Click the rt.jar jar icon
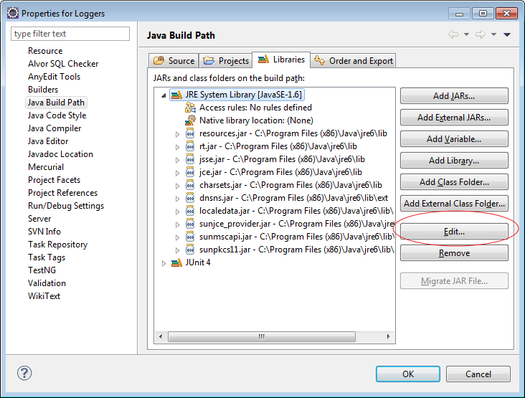 pos(190,146)
